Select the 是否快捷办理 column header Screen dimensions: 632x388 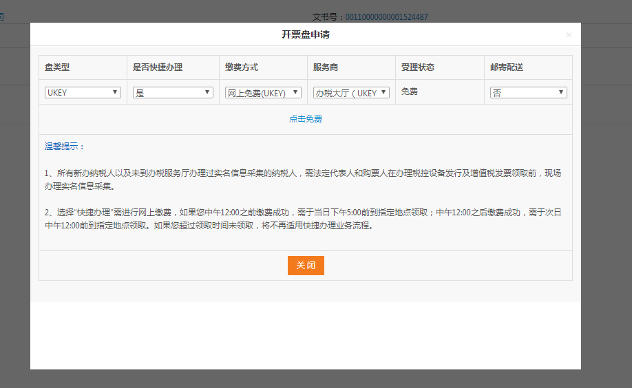(158, 67)
